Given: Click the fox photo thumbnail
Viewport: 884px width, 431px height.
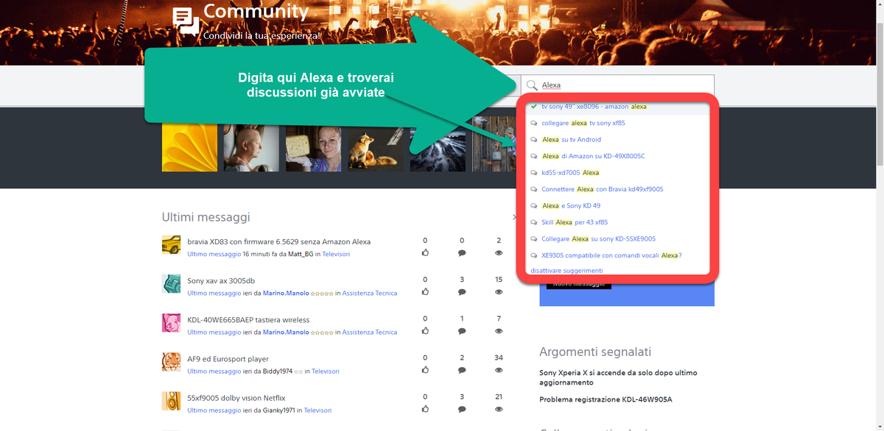Looking at the screenshot, I should (376, 144).
